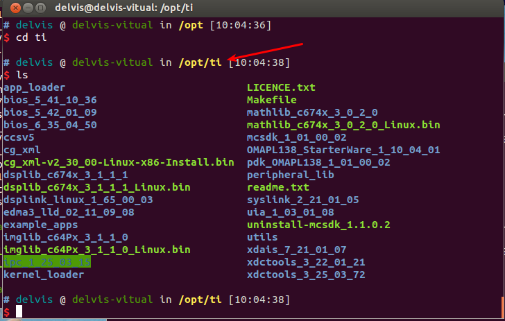
Task: Close the terminal window
Action: 15,8
